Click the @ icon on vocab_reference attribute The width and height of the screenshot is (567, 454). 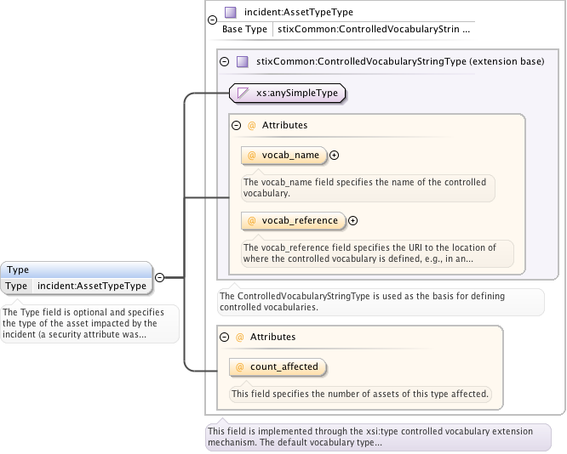click(252, 220)
